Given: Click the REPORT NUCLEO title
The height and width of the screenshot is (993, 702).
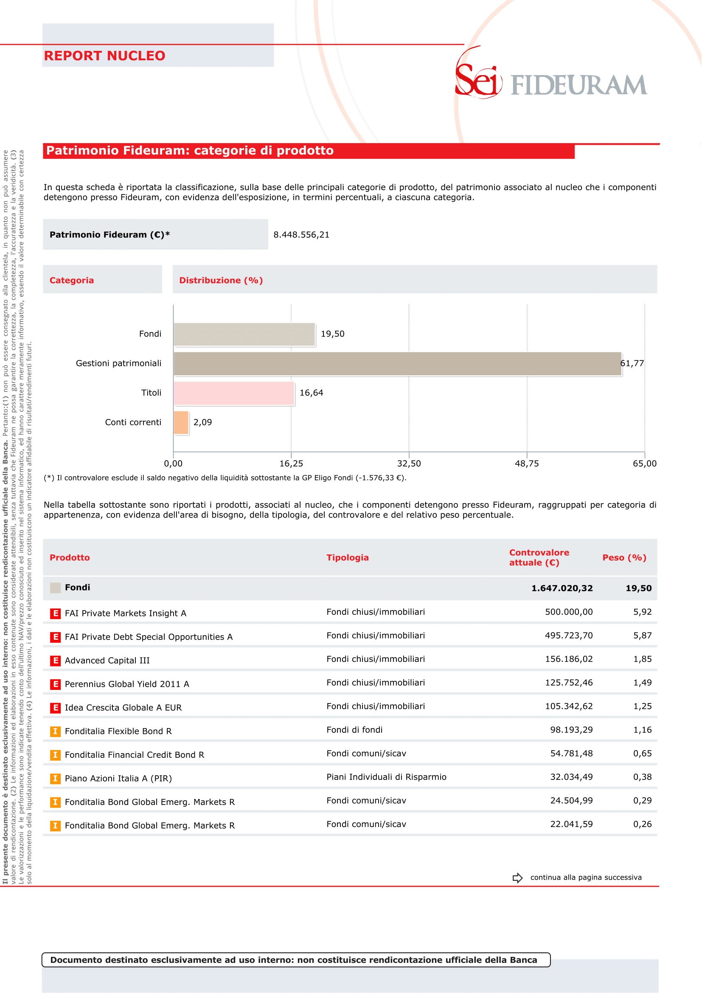Looking at the screenshot, I should 104,56.
